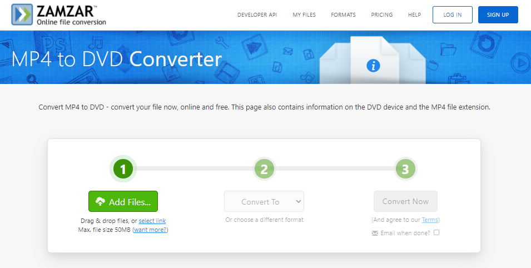The image size is (531, 268).
Task: Open the Convert To format dropdown
Action: pyautogui.click(x=264, y=201)
